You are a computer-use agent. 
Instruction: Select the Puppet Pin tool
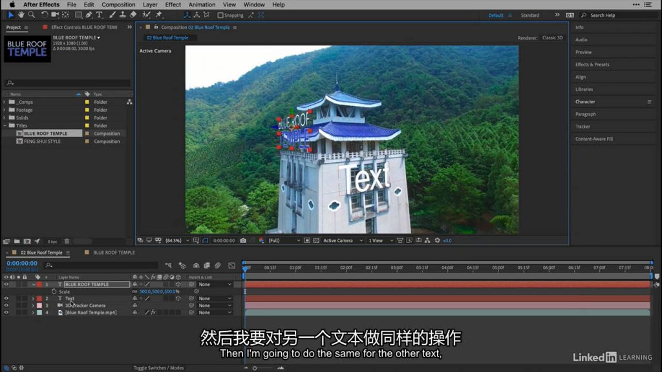159,15
